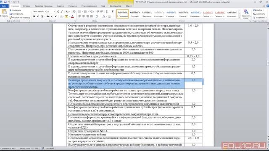Open Paragraph dialog launcher in Абзац group
Viewport: 269px width, 151px height.
click(x=114, y=21)
